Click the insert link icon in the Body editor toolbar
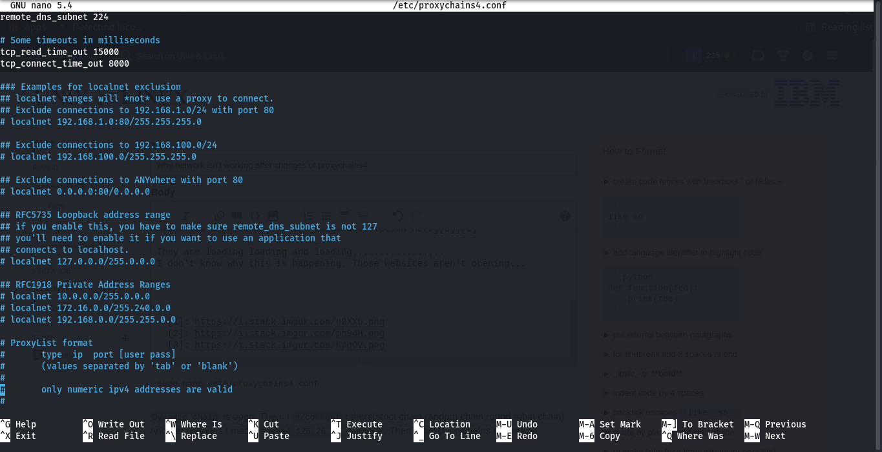882x452 pixels. 220,216
